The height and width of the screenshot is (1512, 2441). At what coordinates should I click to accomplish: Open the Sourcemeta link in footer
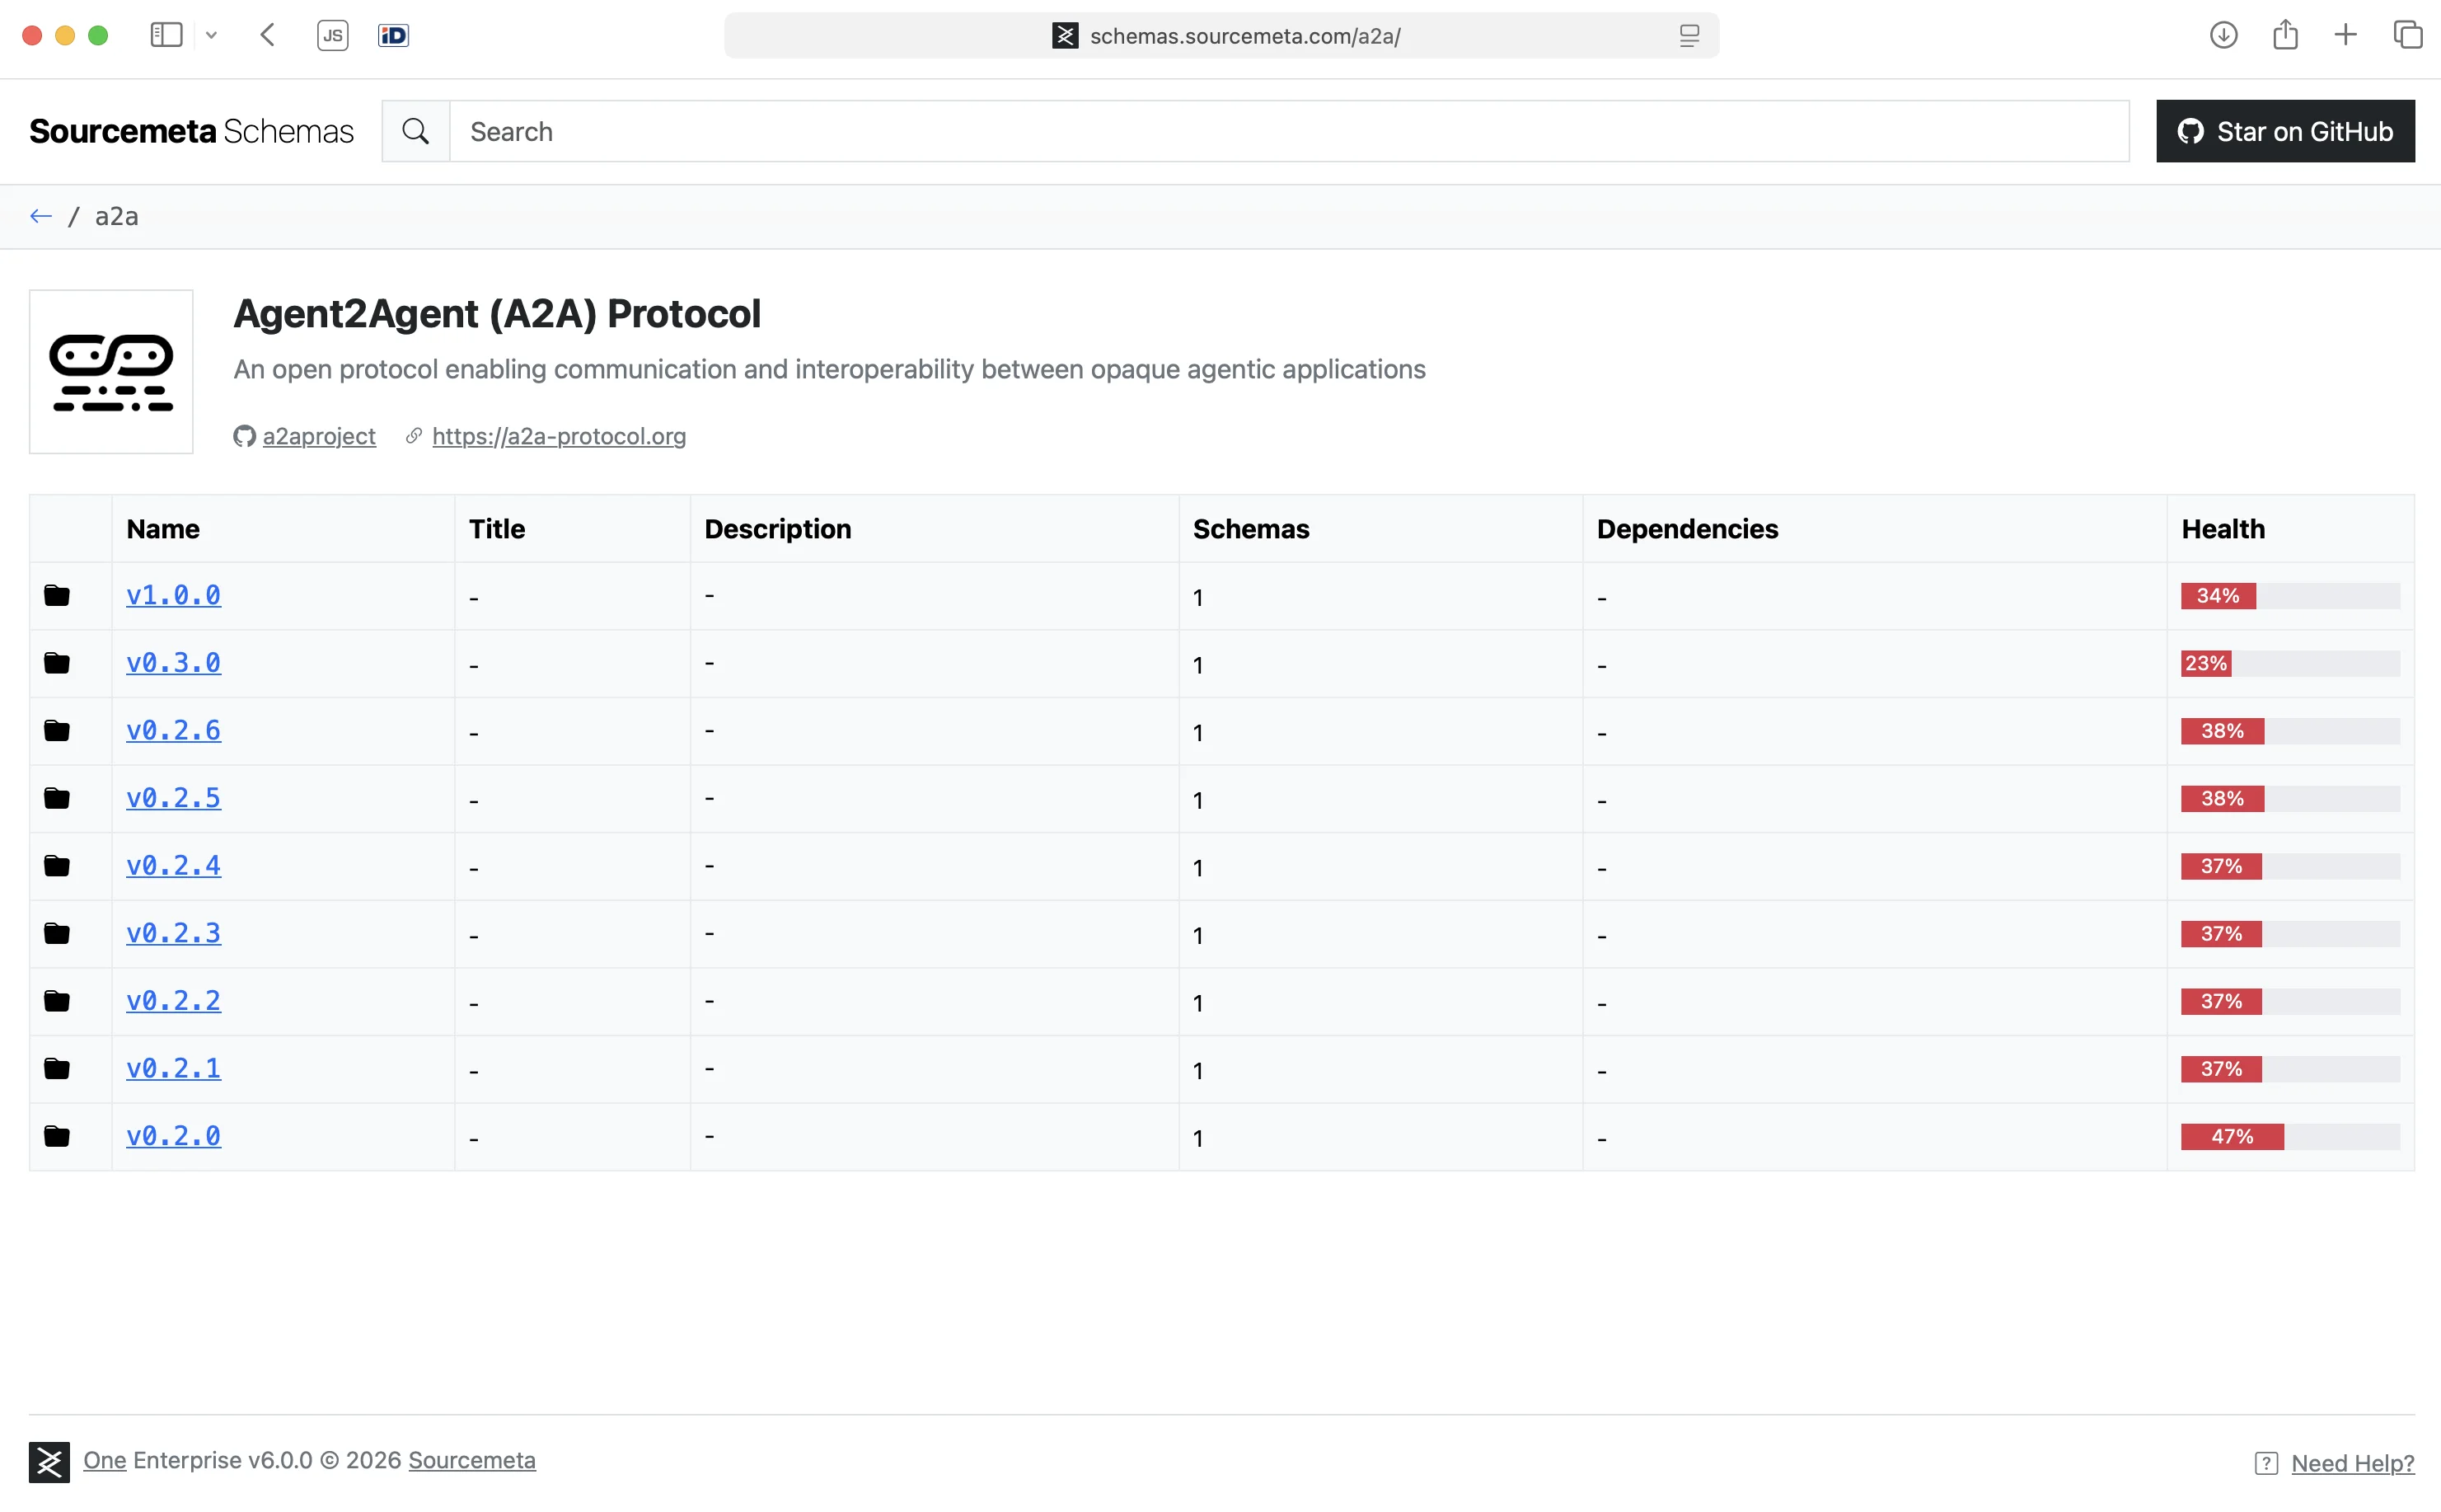pyautogui.click(x=472, y=1460)
